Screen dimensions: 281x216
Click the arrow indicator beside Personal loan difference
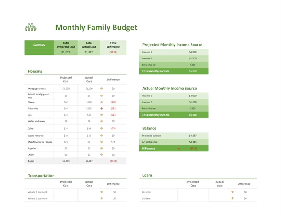tap(232, 192)
